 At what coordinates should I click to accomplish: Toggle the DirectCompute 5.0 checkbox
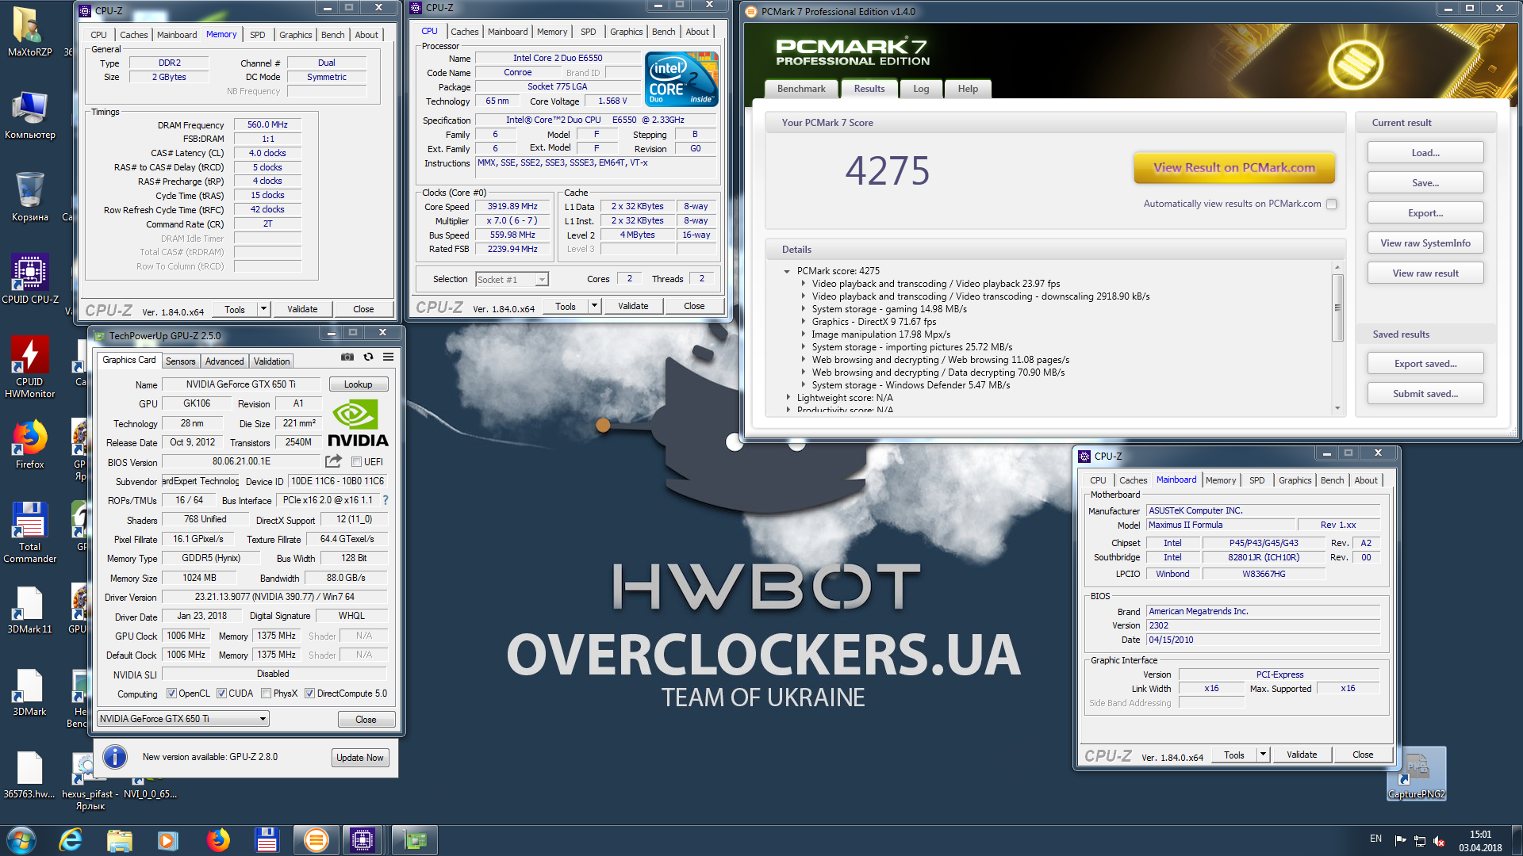click(310, 694)
